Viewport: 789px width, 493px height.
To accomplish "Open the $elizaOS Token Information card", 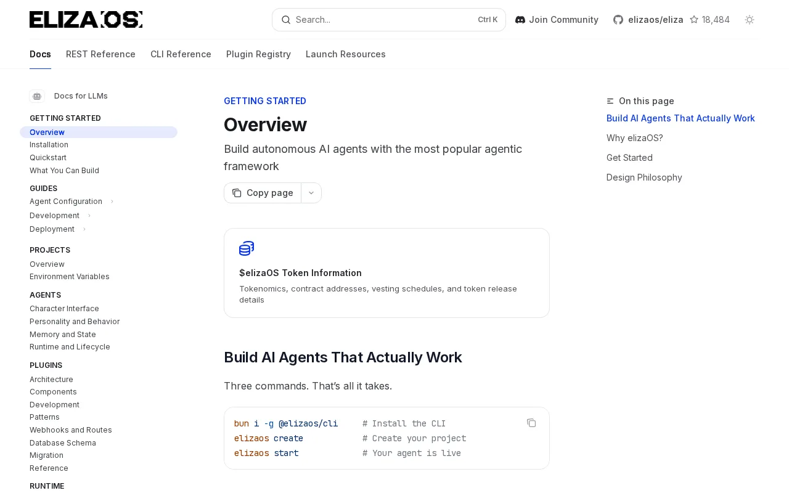I will click(386, 273).
